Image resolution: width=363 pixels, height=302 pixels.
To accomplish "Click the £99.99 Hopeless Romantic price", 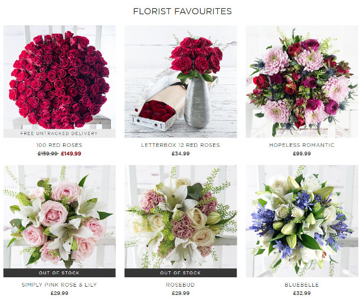I will [x=302, y=154].
